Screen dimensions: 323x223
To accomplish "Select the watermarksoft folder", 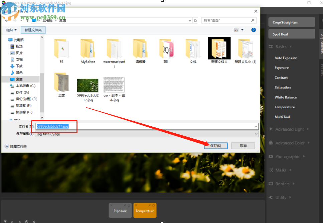I will click(114, 53).
